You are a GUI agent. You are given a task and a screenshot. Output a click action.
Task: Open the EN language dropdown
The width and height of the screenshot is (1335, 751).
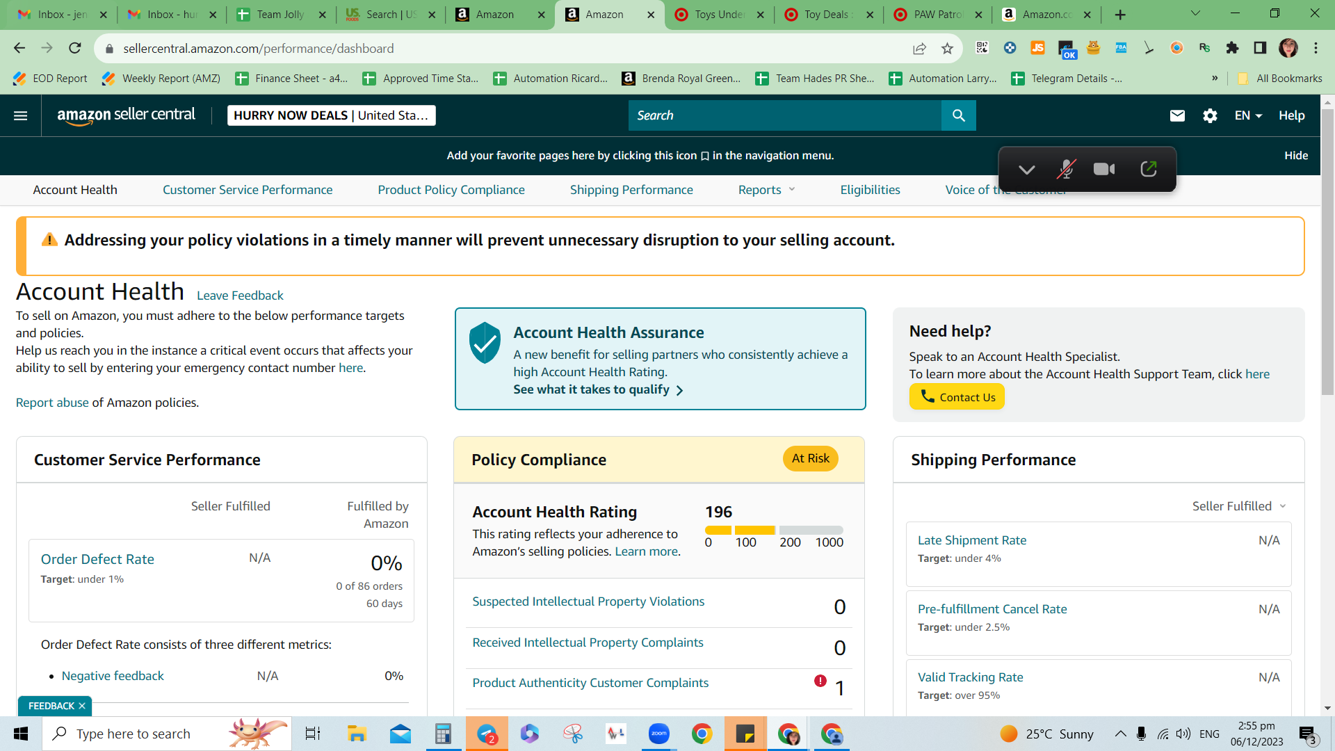tap(1248, 115)
